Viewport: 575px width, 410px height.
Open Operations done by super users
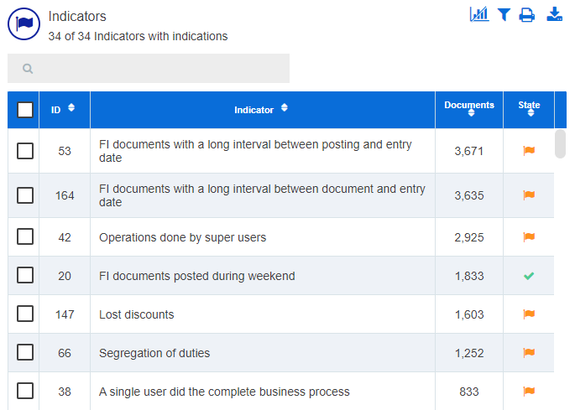tap(183, 237)
